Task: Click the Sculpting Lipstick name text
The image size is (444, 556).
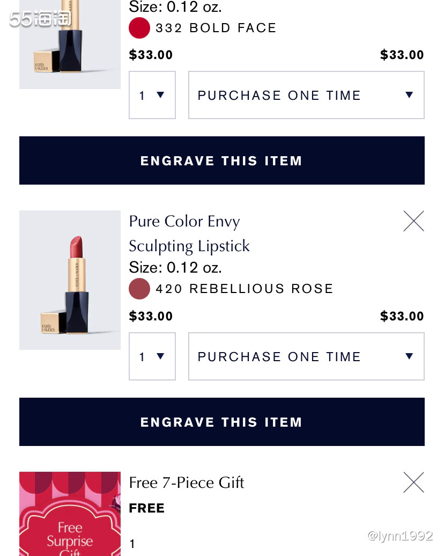Action: 189,246
